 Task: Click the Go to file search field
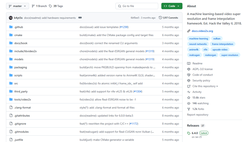[x=137, y=6]
